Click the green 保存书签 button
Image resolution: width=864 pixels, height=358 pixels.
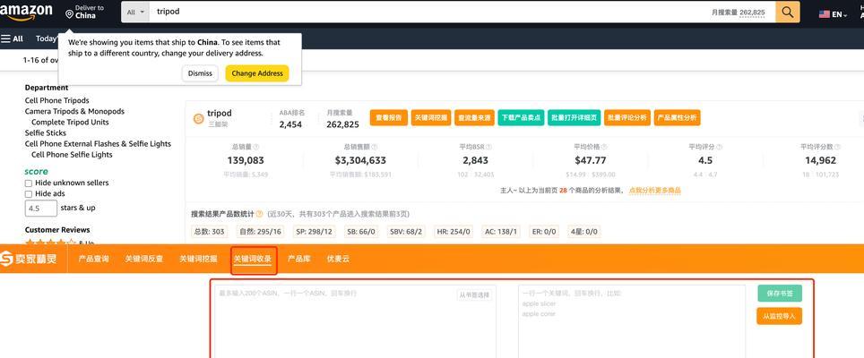point(780,294)
